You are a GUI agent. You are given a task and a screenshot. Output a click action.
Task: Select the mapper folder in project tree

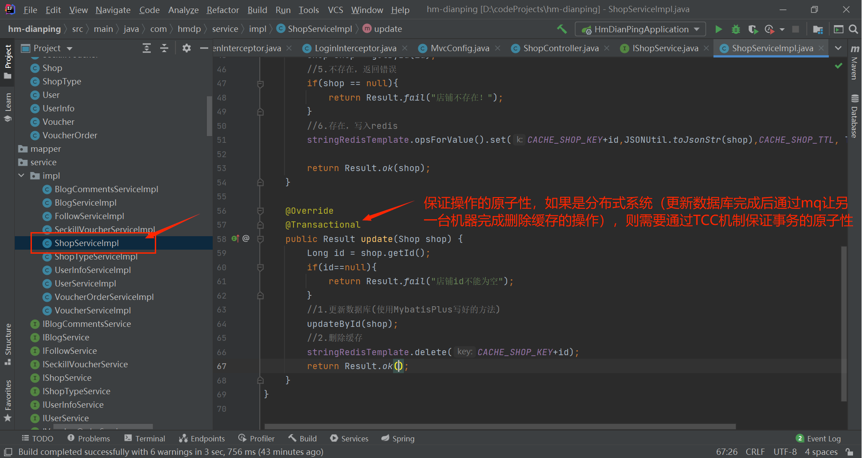(45, 149)
